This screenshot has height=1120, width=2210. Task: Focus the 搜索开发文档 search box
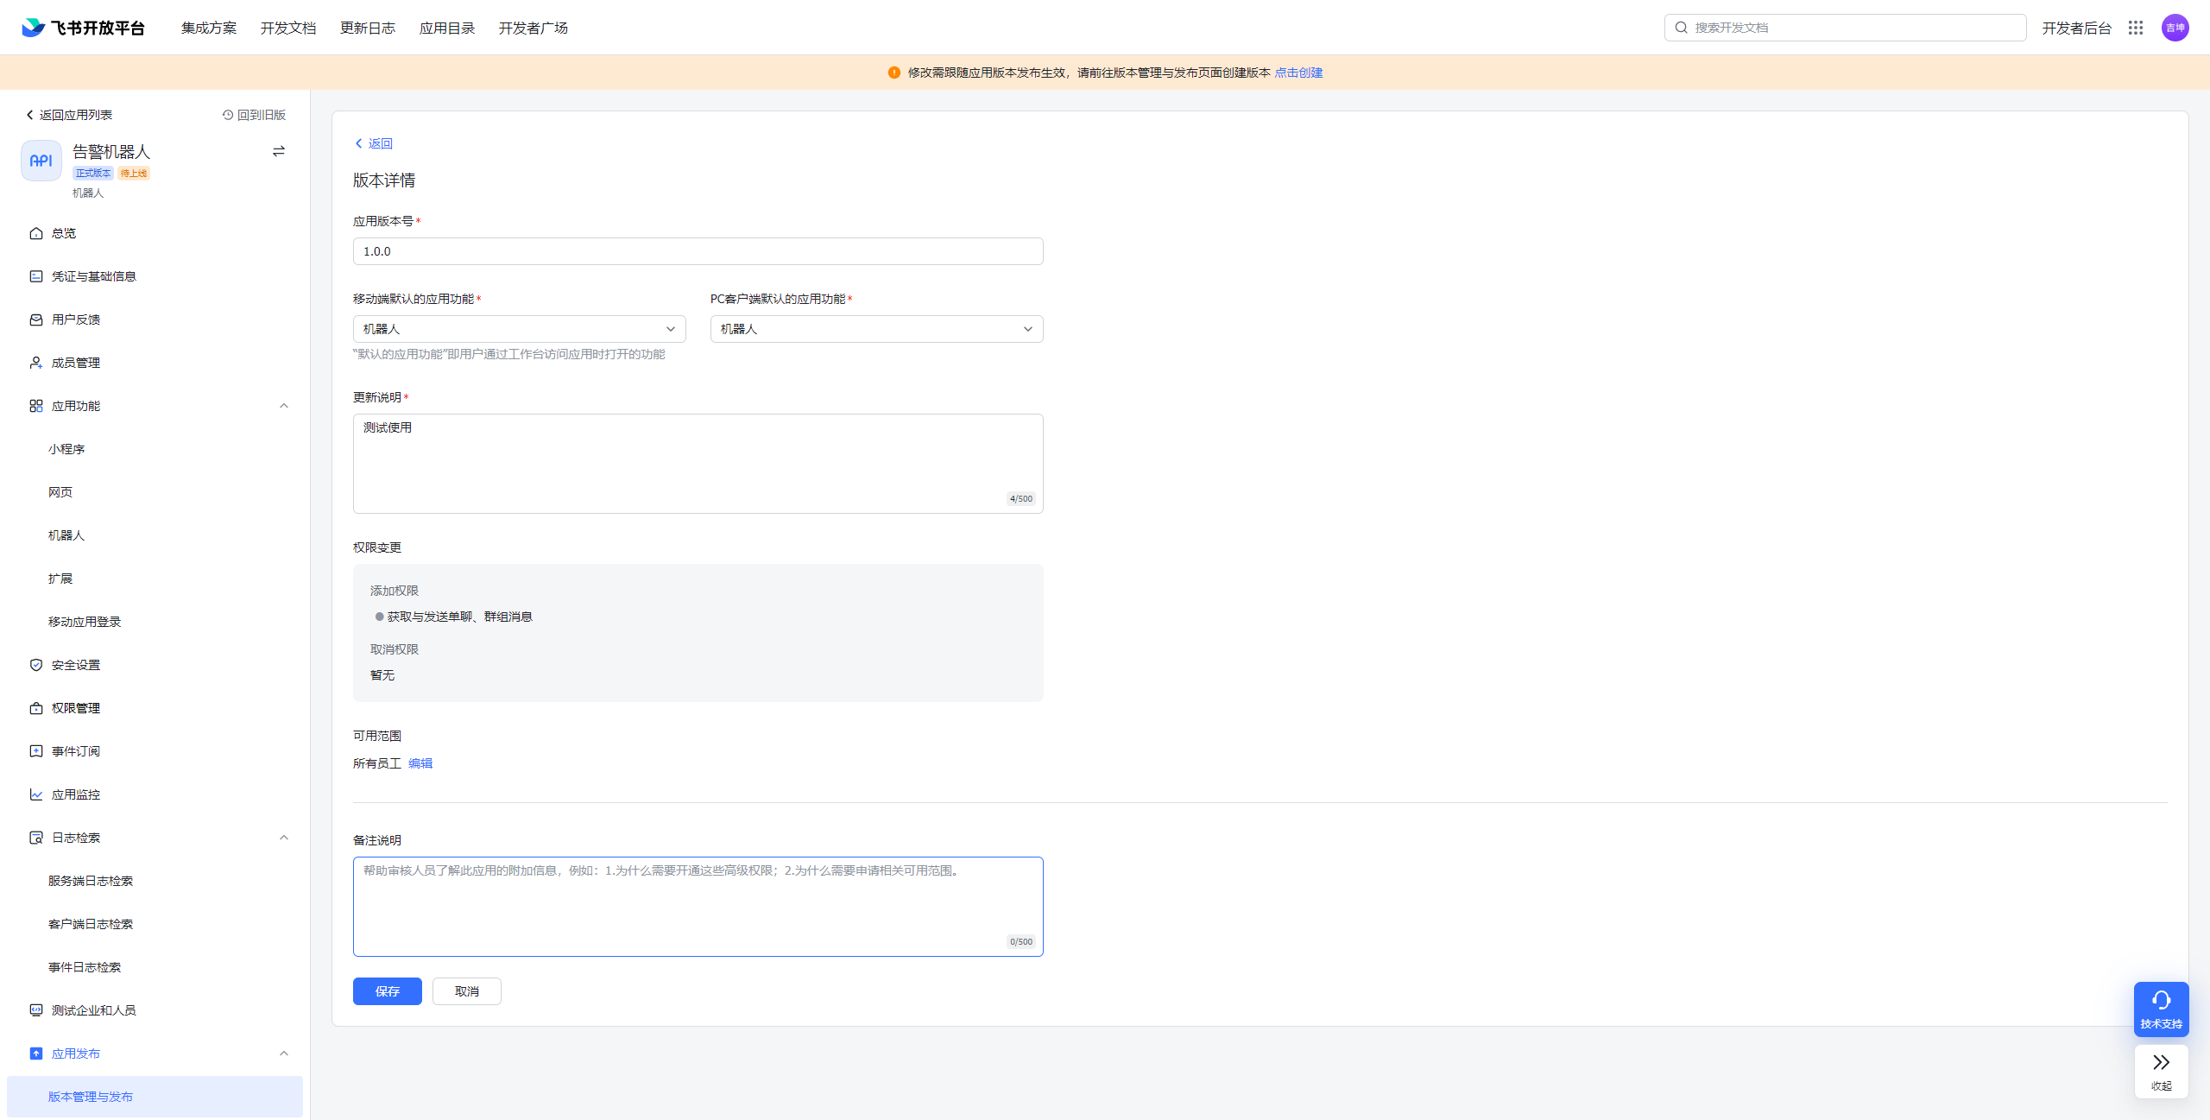pyautogui.click(x=1846, y=28)
